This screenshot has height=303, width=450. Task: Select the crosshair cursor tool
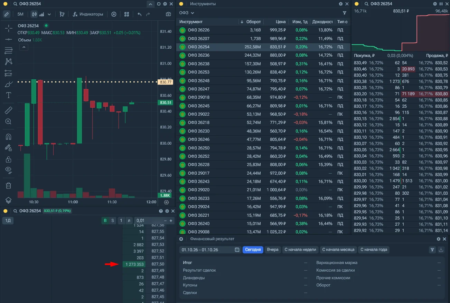pos(9,28)
